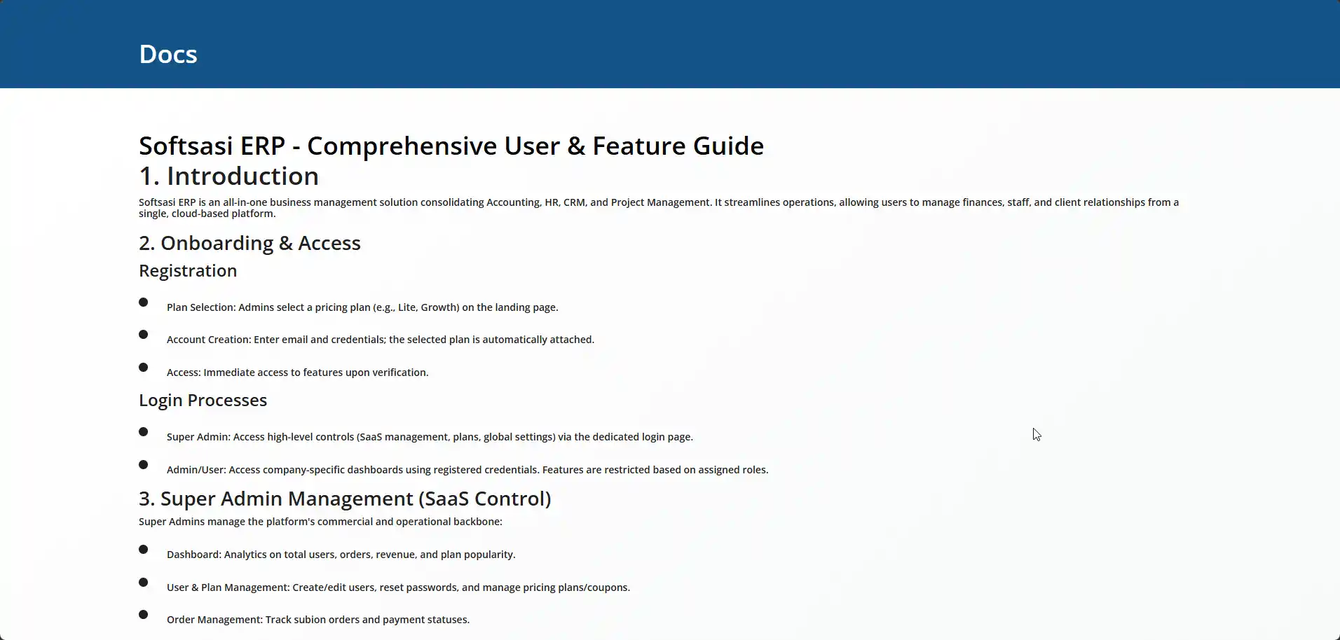Click the 'User & Plan Management' bullet text
Viewport: 1340px width, 640px height.
coord(398,587)
